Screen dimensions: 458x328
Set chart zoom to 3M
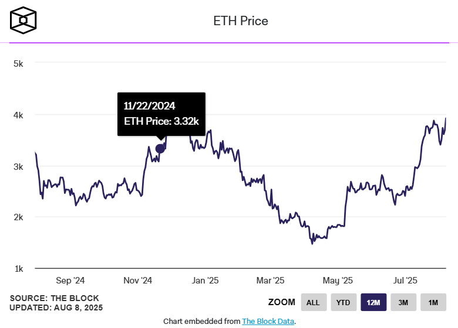[x=403, y=302]
